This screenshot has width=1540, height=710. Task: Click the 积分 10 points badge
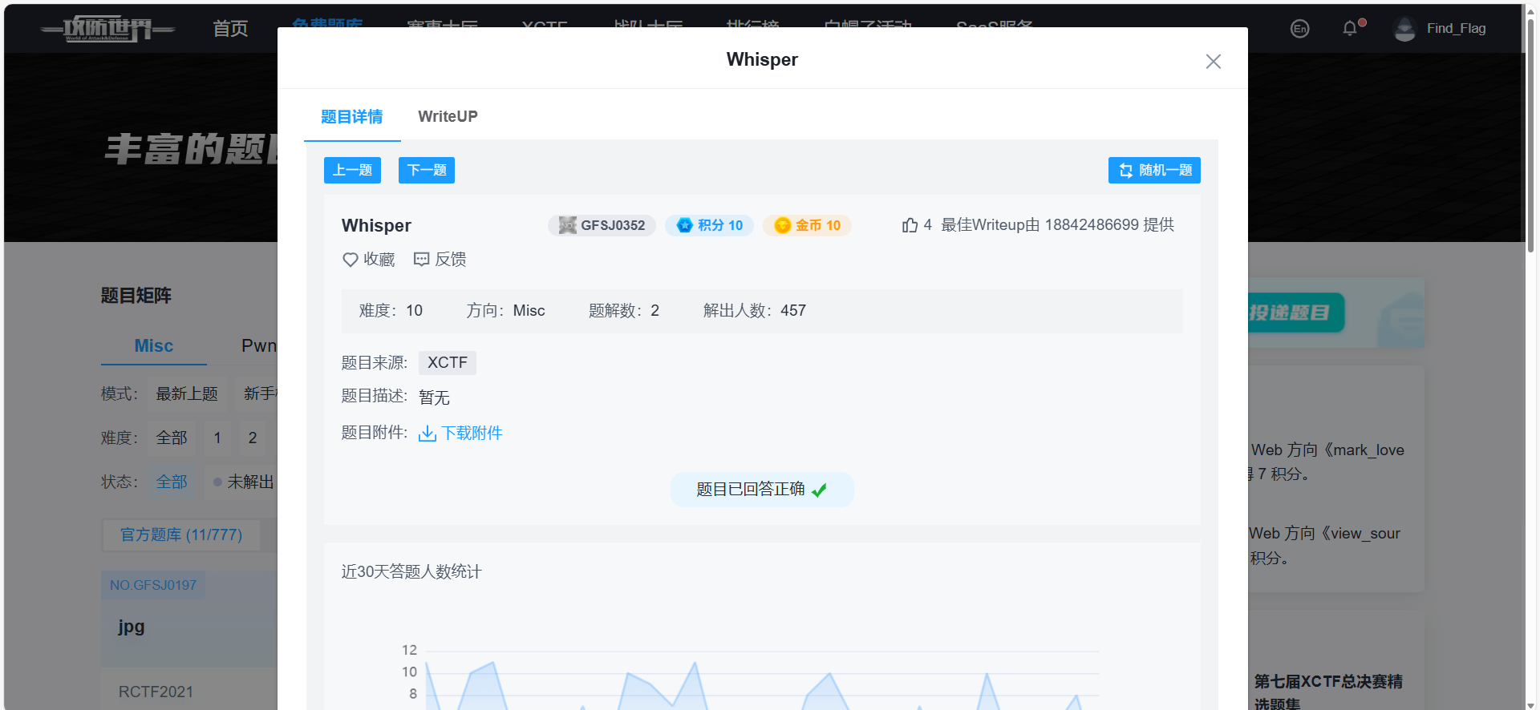(x=710, y=225)
